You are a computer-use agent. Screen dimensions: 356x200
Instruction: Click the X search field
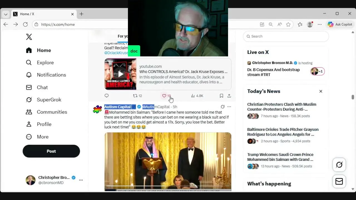(x=286, y=36)
